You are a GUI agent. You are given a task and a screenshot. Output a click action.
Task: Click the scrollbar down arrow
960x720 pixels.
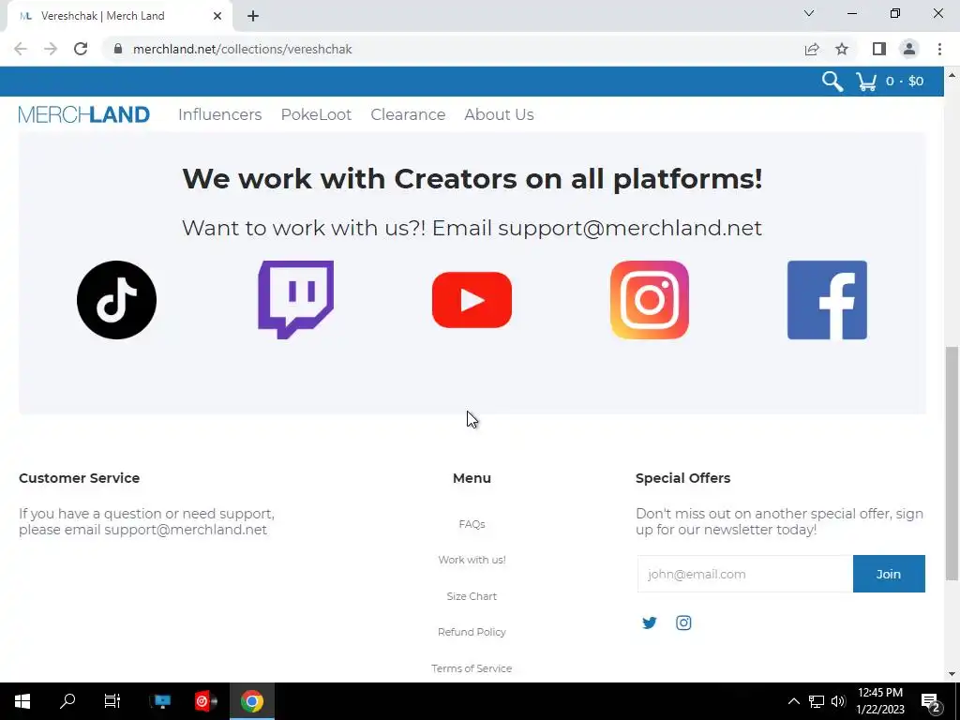(x=952, y=673)
